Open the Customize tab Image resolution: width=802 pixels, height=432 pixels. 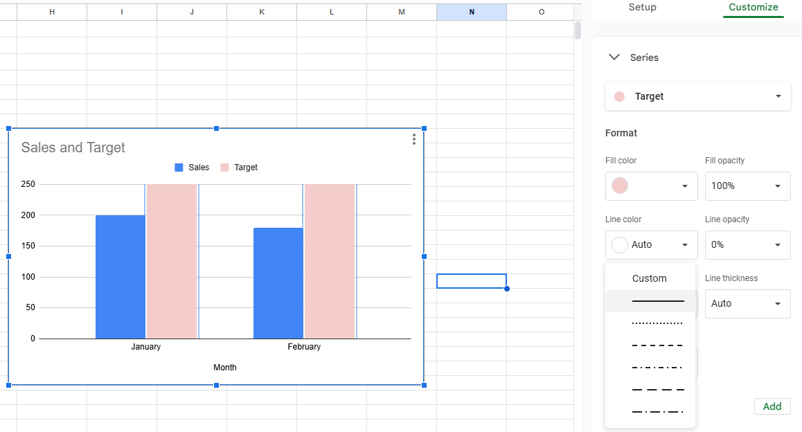(753, 7)
